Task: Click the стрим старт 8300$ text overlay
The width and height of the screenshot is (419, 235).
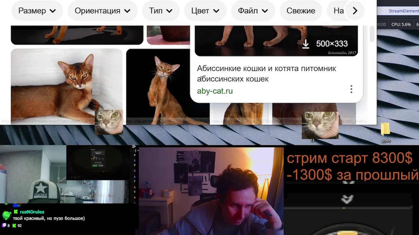Action: point(349,159)
